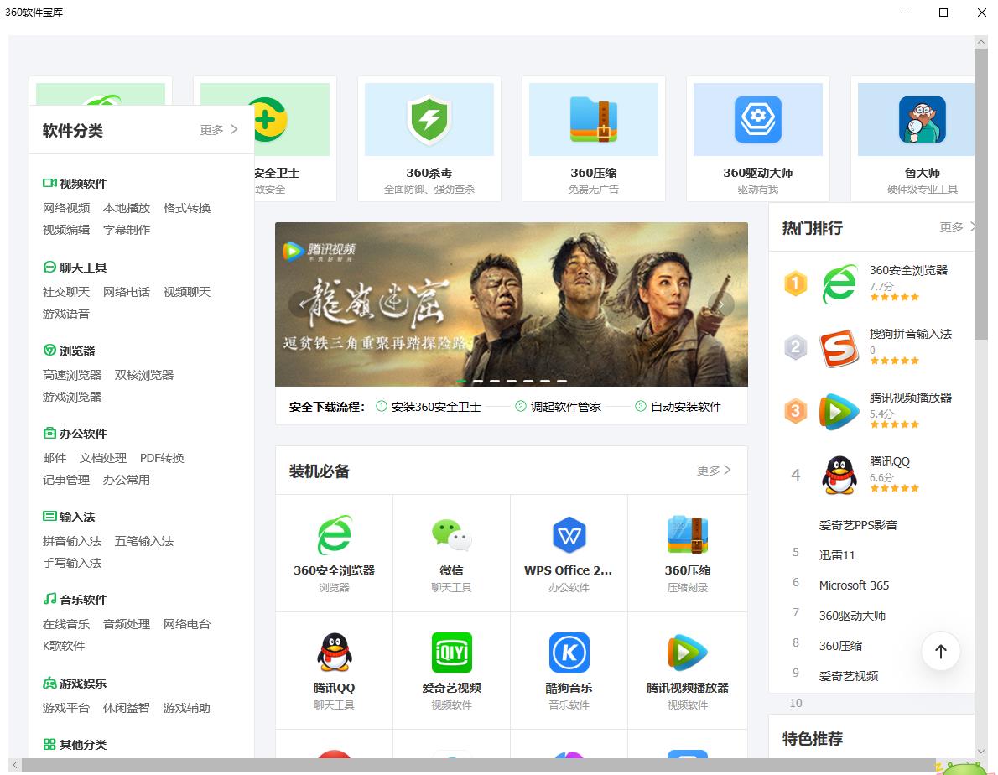The image size is (998, 775).
Task: Select the 输入法 category icon
Action: pyautogui.click(x=49, y=516)
